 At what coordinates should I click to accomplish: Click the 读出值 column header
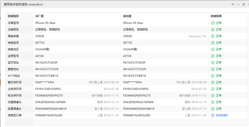(x=127, y=16)
